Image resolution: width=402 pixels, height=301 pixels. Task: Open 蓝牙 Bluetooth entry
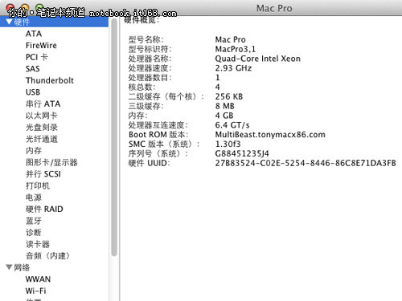(34, 221)
